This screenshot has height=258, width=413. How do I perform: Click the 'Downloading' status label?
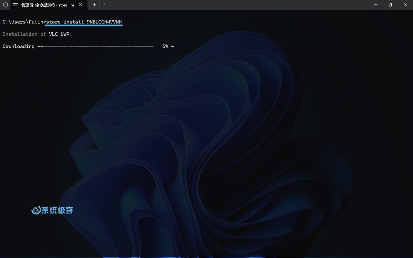tap(18, 46)
